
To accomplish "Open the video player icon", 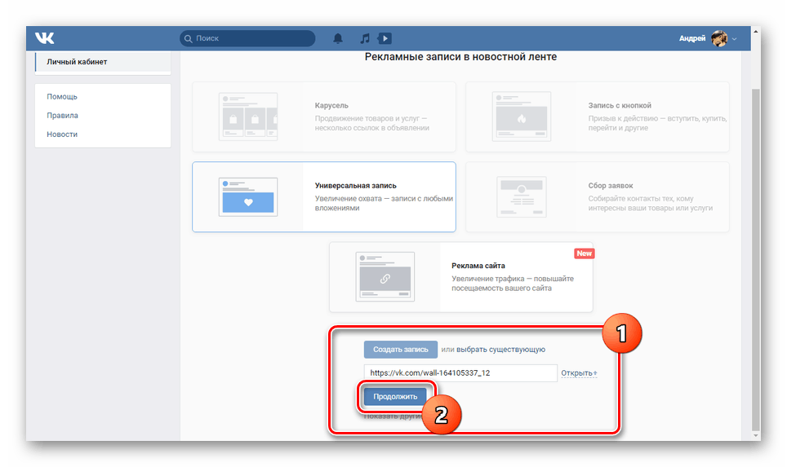I will [x=385, y=38].
